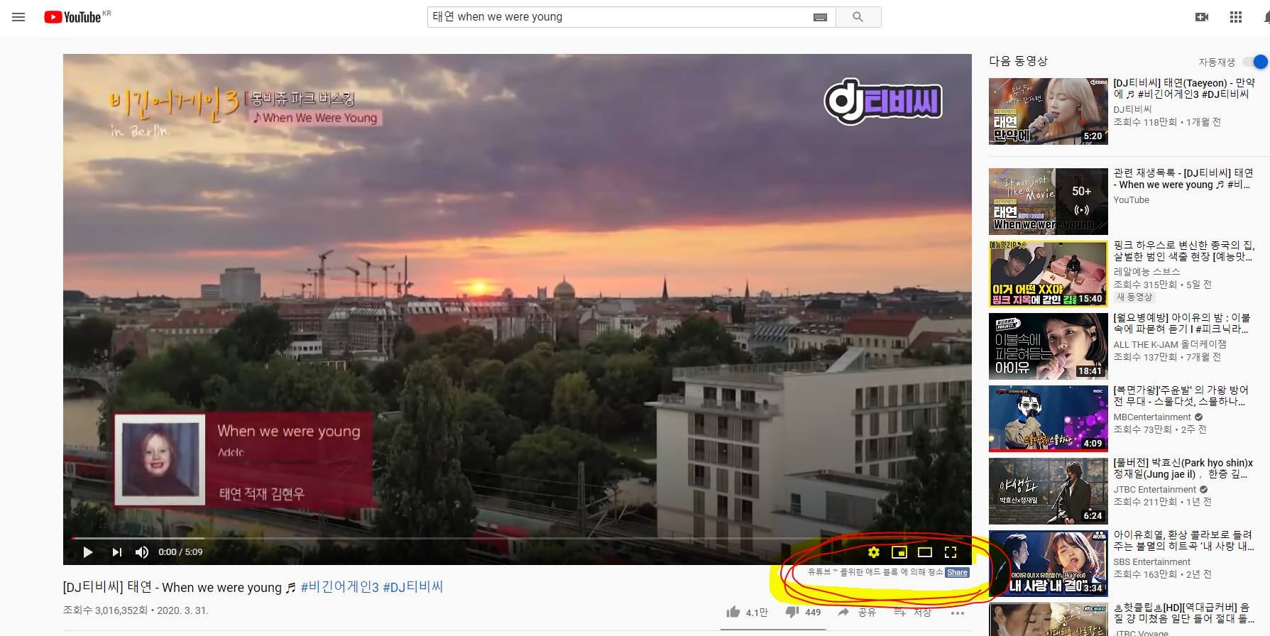Click the 저장 save label
Image resolution: width=1270 pixels, height=636 pixels.
(922, 613)
